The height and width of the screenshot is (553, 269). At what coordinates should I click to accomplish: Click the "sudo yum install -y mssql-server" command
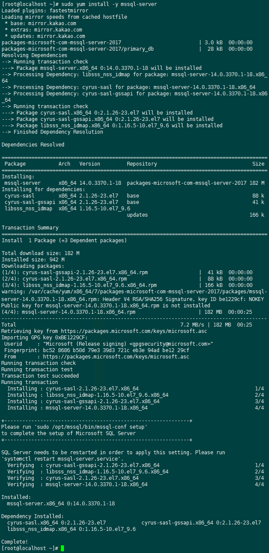(x=109, y=4)
